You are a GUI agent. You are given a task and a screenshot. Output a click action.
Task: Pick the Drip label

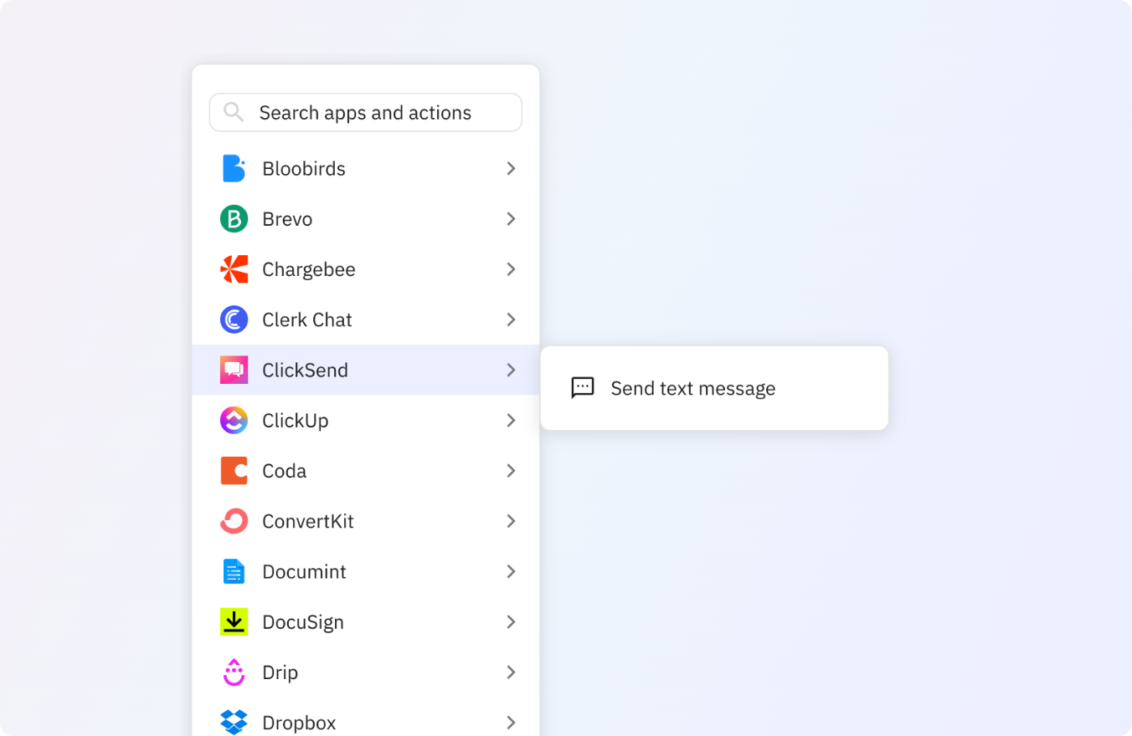click(x=280, y=672)
